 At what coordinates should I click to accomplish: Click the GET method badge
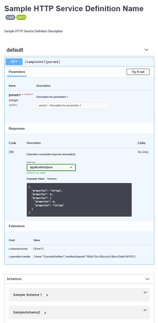14,61
